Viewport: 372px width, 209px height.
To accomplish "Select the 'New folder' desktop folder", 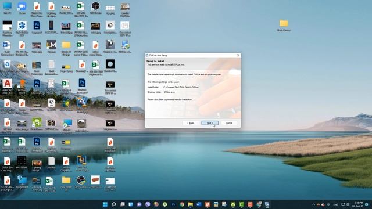I will (x=66, y=183).
